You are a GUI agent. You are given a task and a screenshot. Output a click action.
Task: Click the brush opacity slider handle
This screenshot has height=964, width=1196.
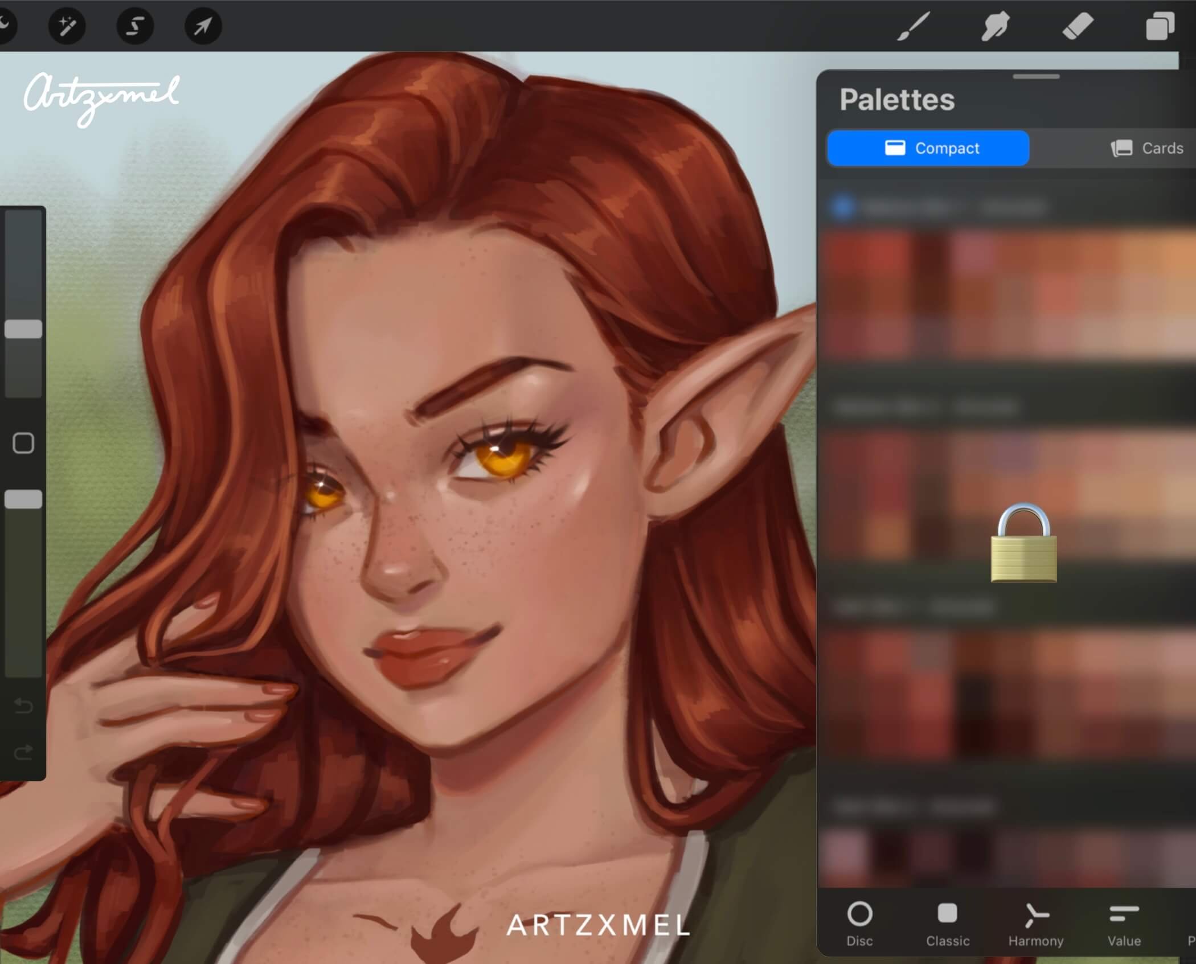pyautogui.click(x=23, y=499)
